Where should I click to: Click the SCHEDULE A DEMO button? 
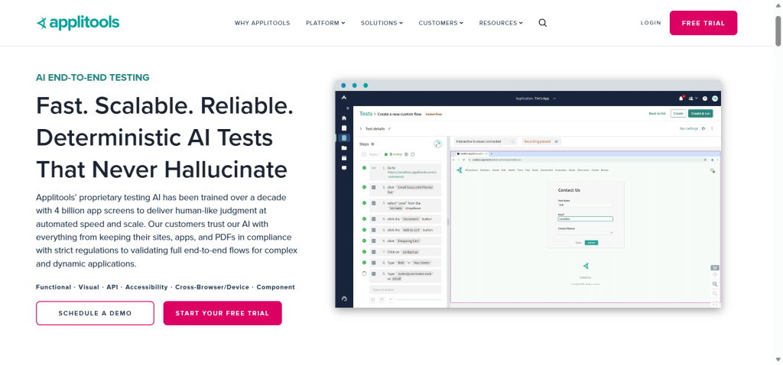[95, 313]
